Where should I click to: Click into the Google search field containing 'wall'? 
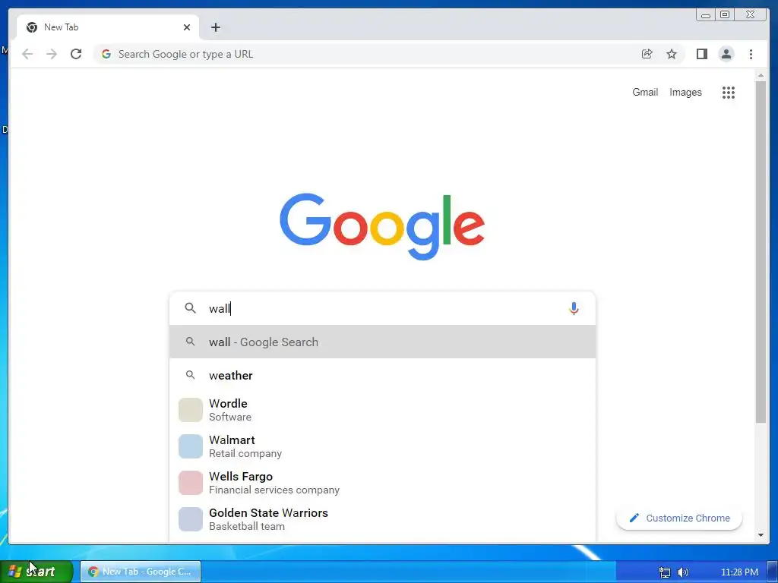[384, 308]
